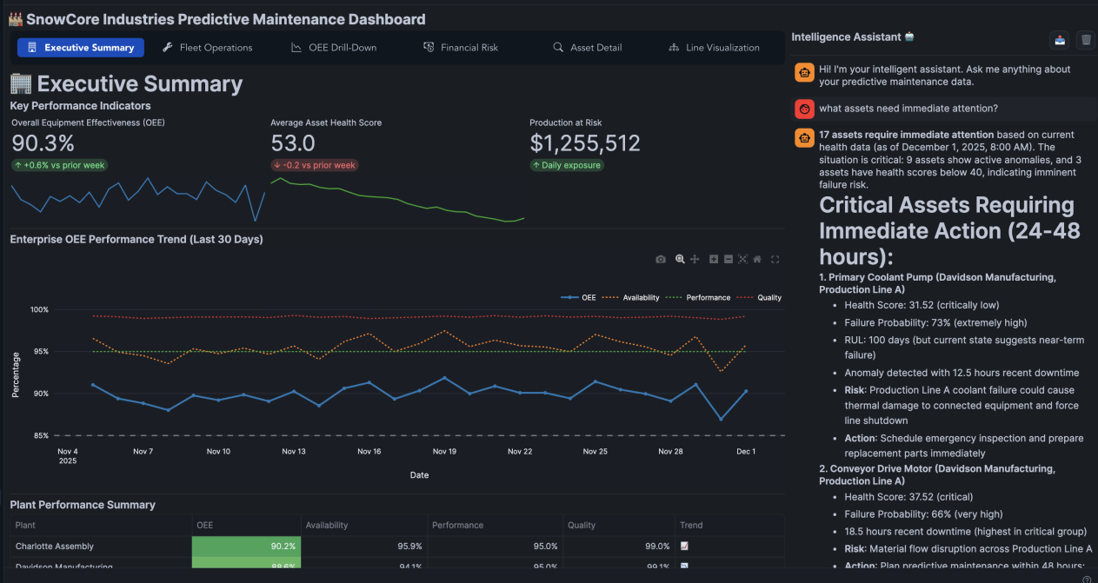The image size is (1098, 583).
Task: Download the OEE chart as PNG using the camera icon
Action: [661, 259]
